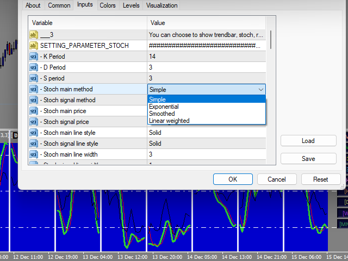348x261 pixels.
Task: Click the Variable column header
Action: pos(88,23)
